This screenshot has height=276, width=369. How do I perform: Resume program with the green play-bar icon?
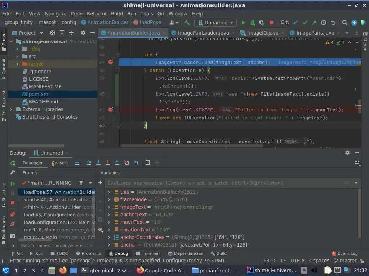[x=13, y=184]
